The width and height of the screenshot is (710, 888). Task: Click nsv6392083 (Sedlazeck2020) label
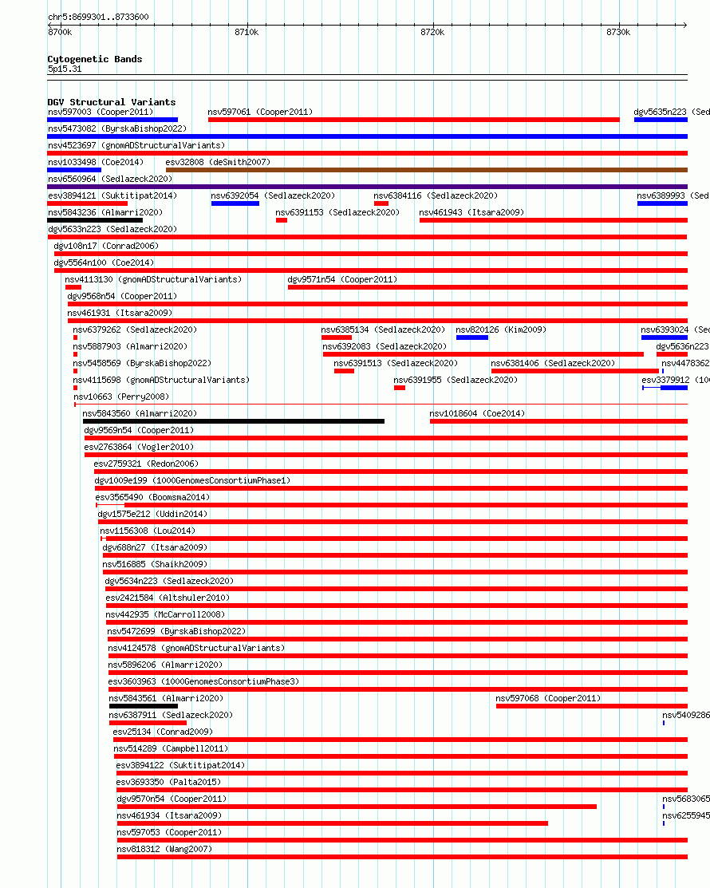point(385,346)
